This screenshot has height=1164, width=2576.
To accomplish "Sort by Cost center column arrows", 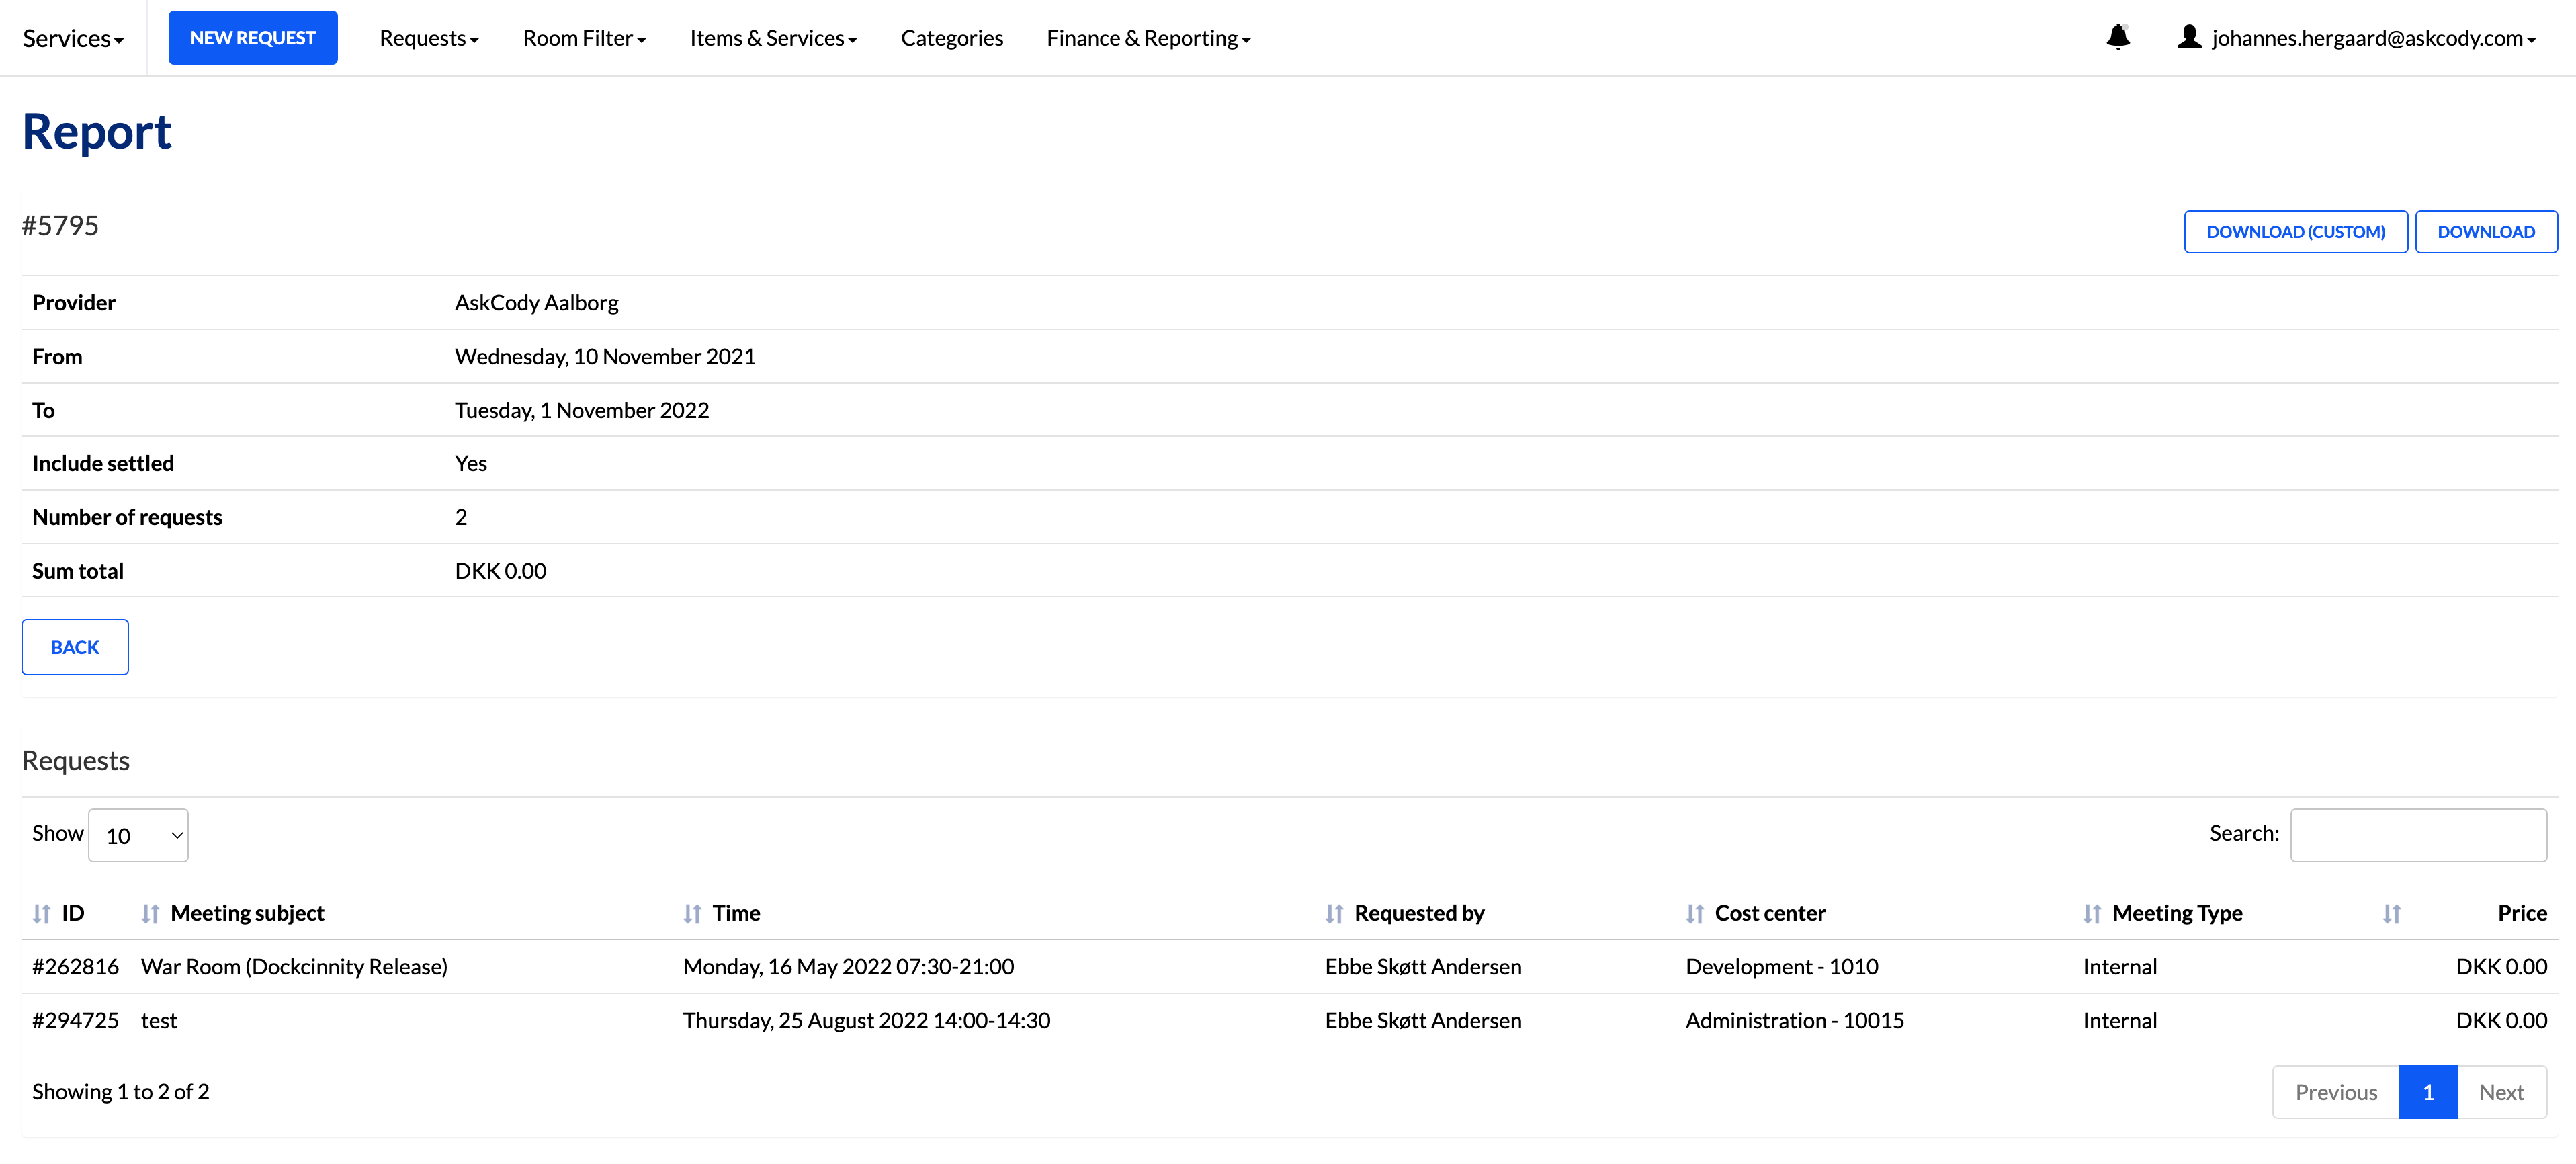I will point(1694,913).
